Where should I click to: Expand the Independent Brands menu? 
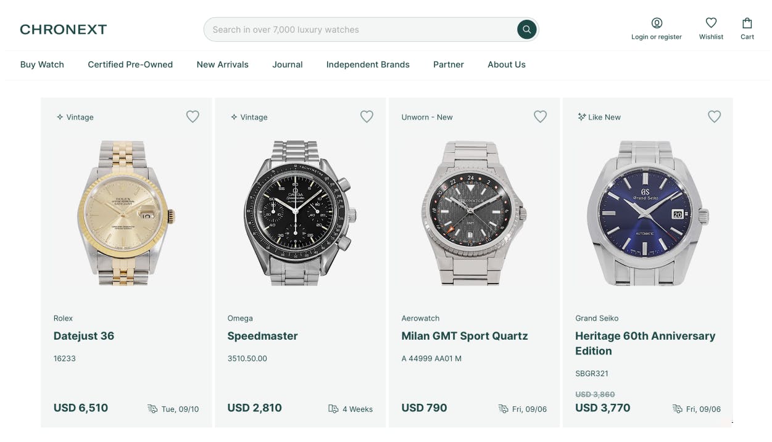point(368,65)
